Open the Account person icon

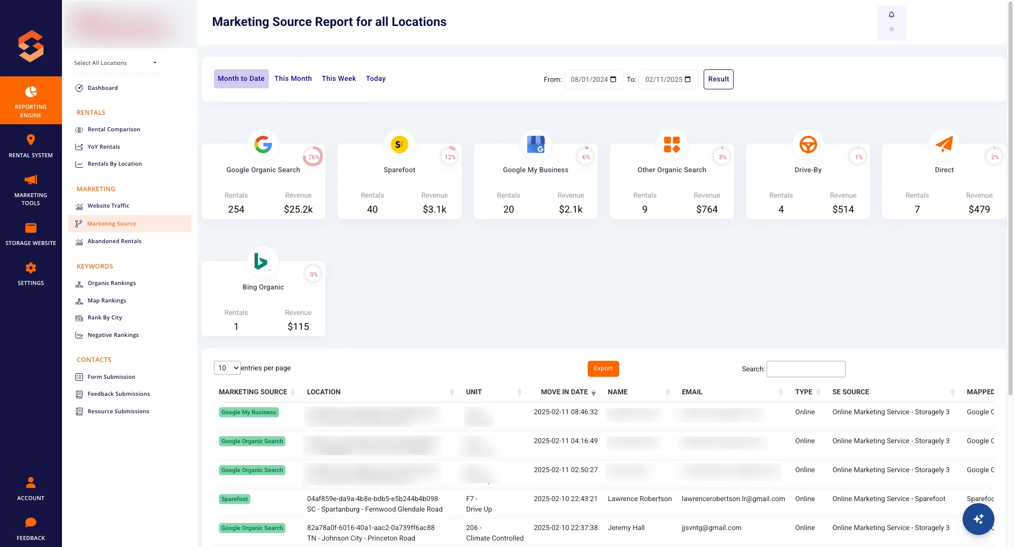[30, 483]
